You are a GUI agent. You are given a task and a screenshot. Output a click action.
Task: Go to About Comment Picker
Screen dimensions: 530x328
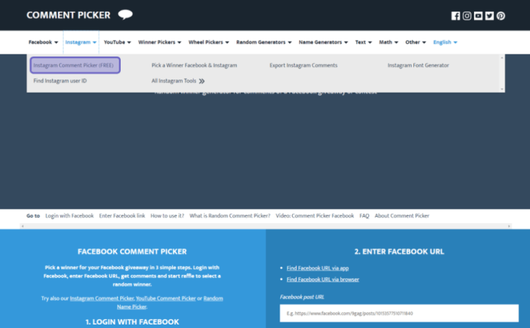coord(402,215)
